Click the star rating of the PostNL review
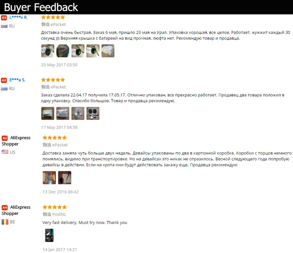 (x=54, y=207)
